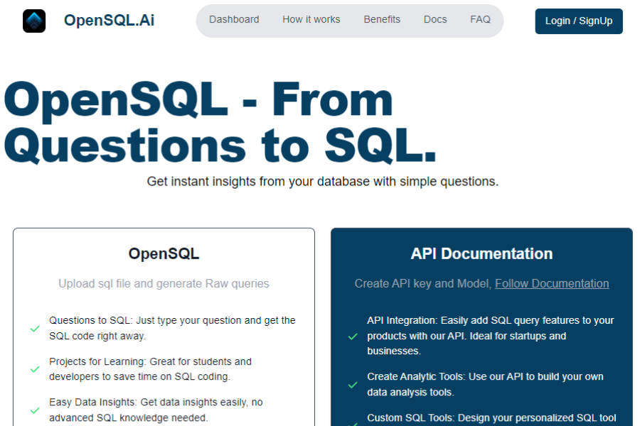This screenshot has height=426, width=640.
Task: Open the Follow Documentation link
Action: coord(552,283)
